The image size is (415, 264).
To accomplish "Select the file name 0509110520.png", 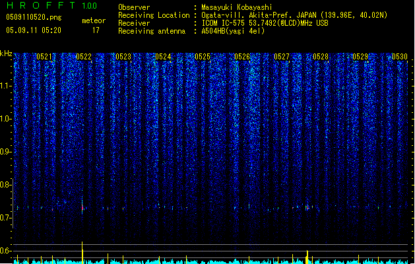I will 34,17.
